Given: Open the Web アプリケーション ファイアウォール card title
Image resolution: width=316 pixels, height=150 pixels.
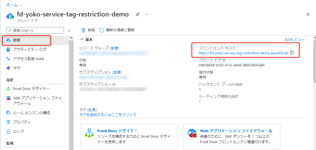Looking at the screenshot, I should point(236,131).
